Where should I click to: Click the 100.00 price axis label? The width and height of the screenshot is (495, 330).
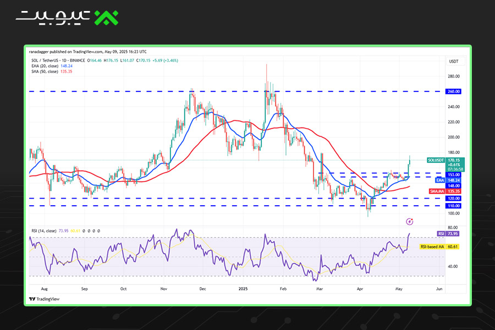click(454, 213)
